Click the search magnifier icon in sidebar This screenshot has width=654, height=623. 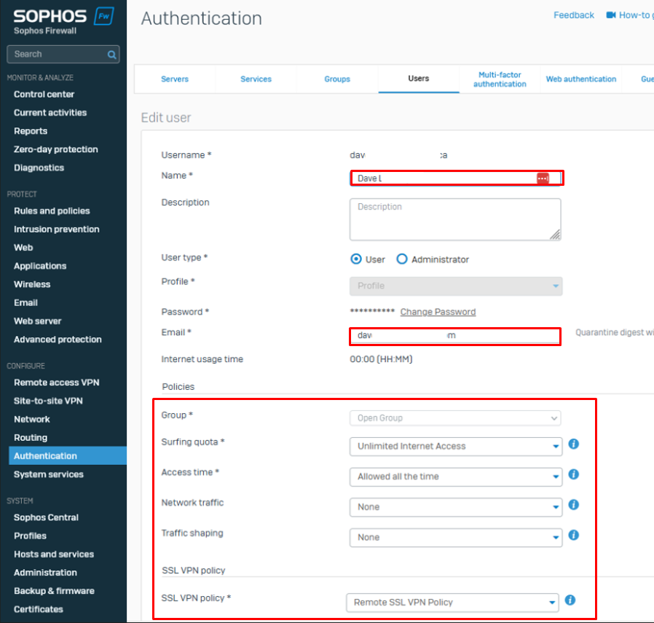point(111,55)
